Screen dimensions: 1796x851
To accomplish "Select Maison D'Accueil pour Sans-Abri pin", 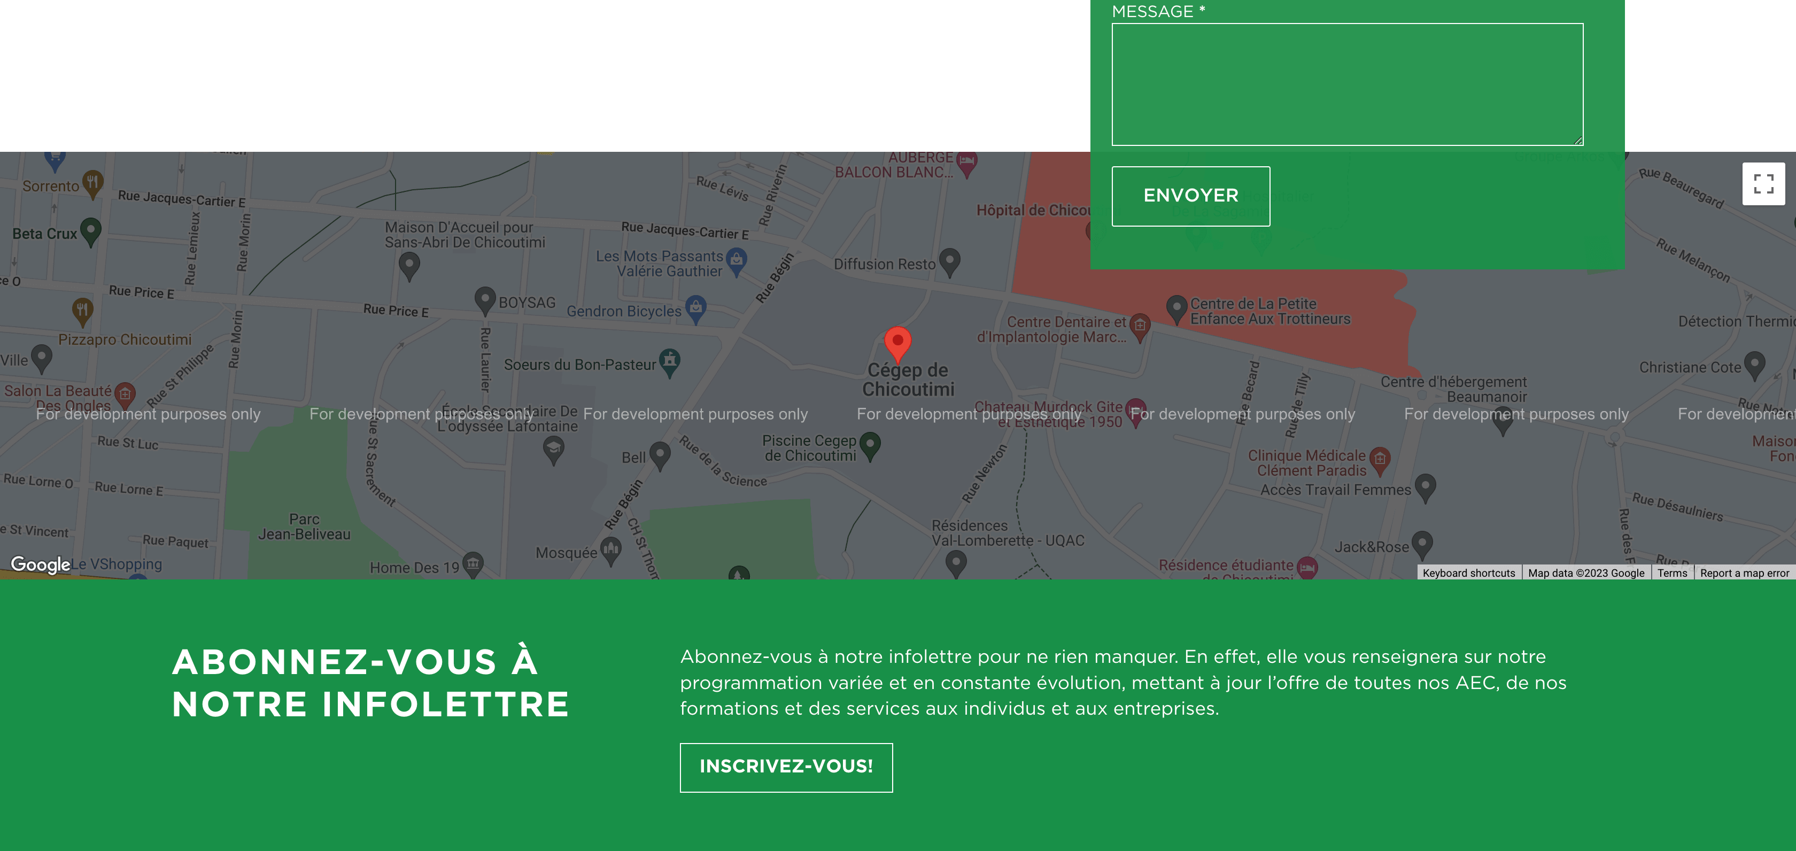I will 409,266.
